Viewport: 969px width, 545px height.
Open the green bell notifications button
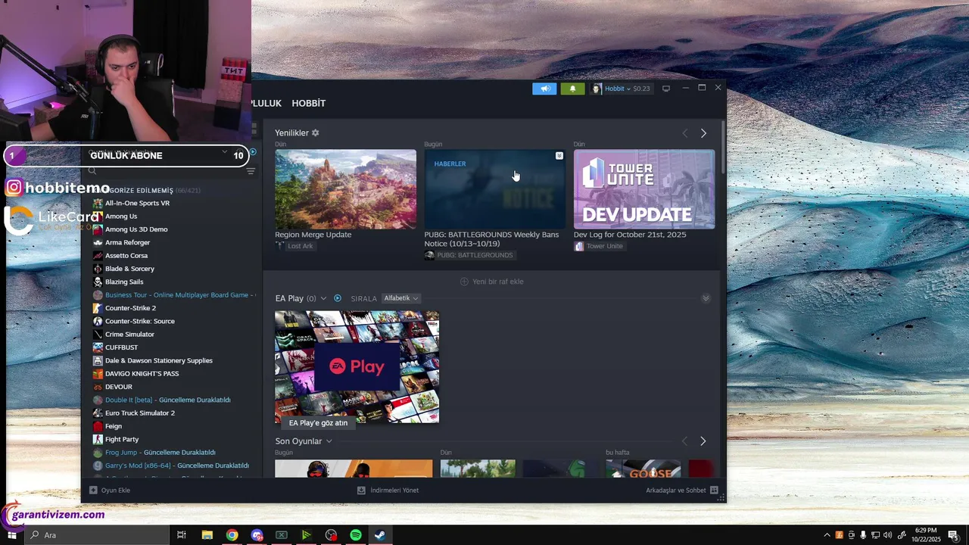(x=572, y=89)
